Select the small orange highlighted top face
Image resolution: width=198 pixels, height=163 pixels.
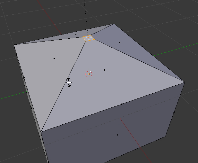pyautogui.click(x=88, y=38)
